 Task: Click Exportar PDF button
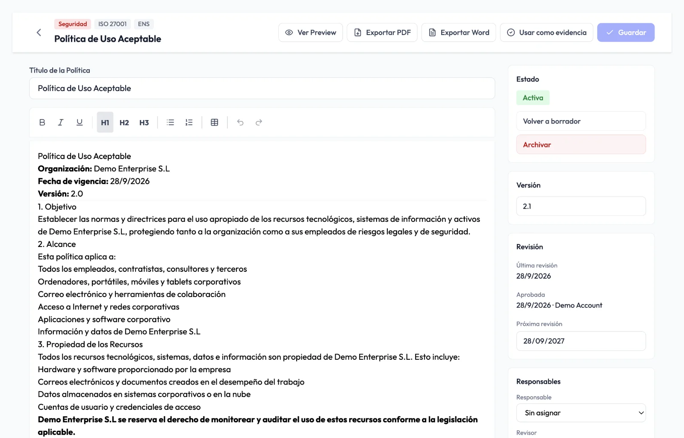pyautogui.click(x=382, y=32)
